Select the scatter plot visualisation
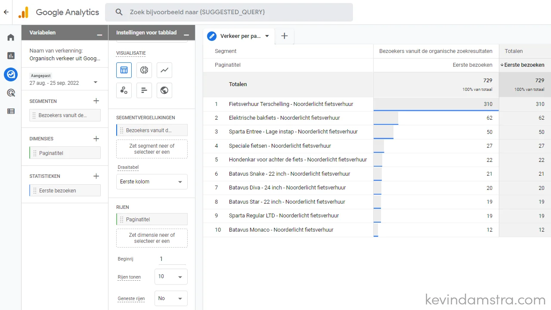551x310 pixels. pos(124,90)
